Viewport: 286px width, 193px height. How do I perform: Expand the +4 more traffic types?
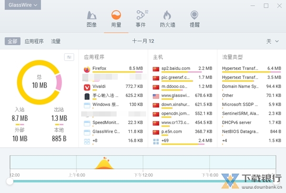(x=252, y=141)
